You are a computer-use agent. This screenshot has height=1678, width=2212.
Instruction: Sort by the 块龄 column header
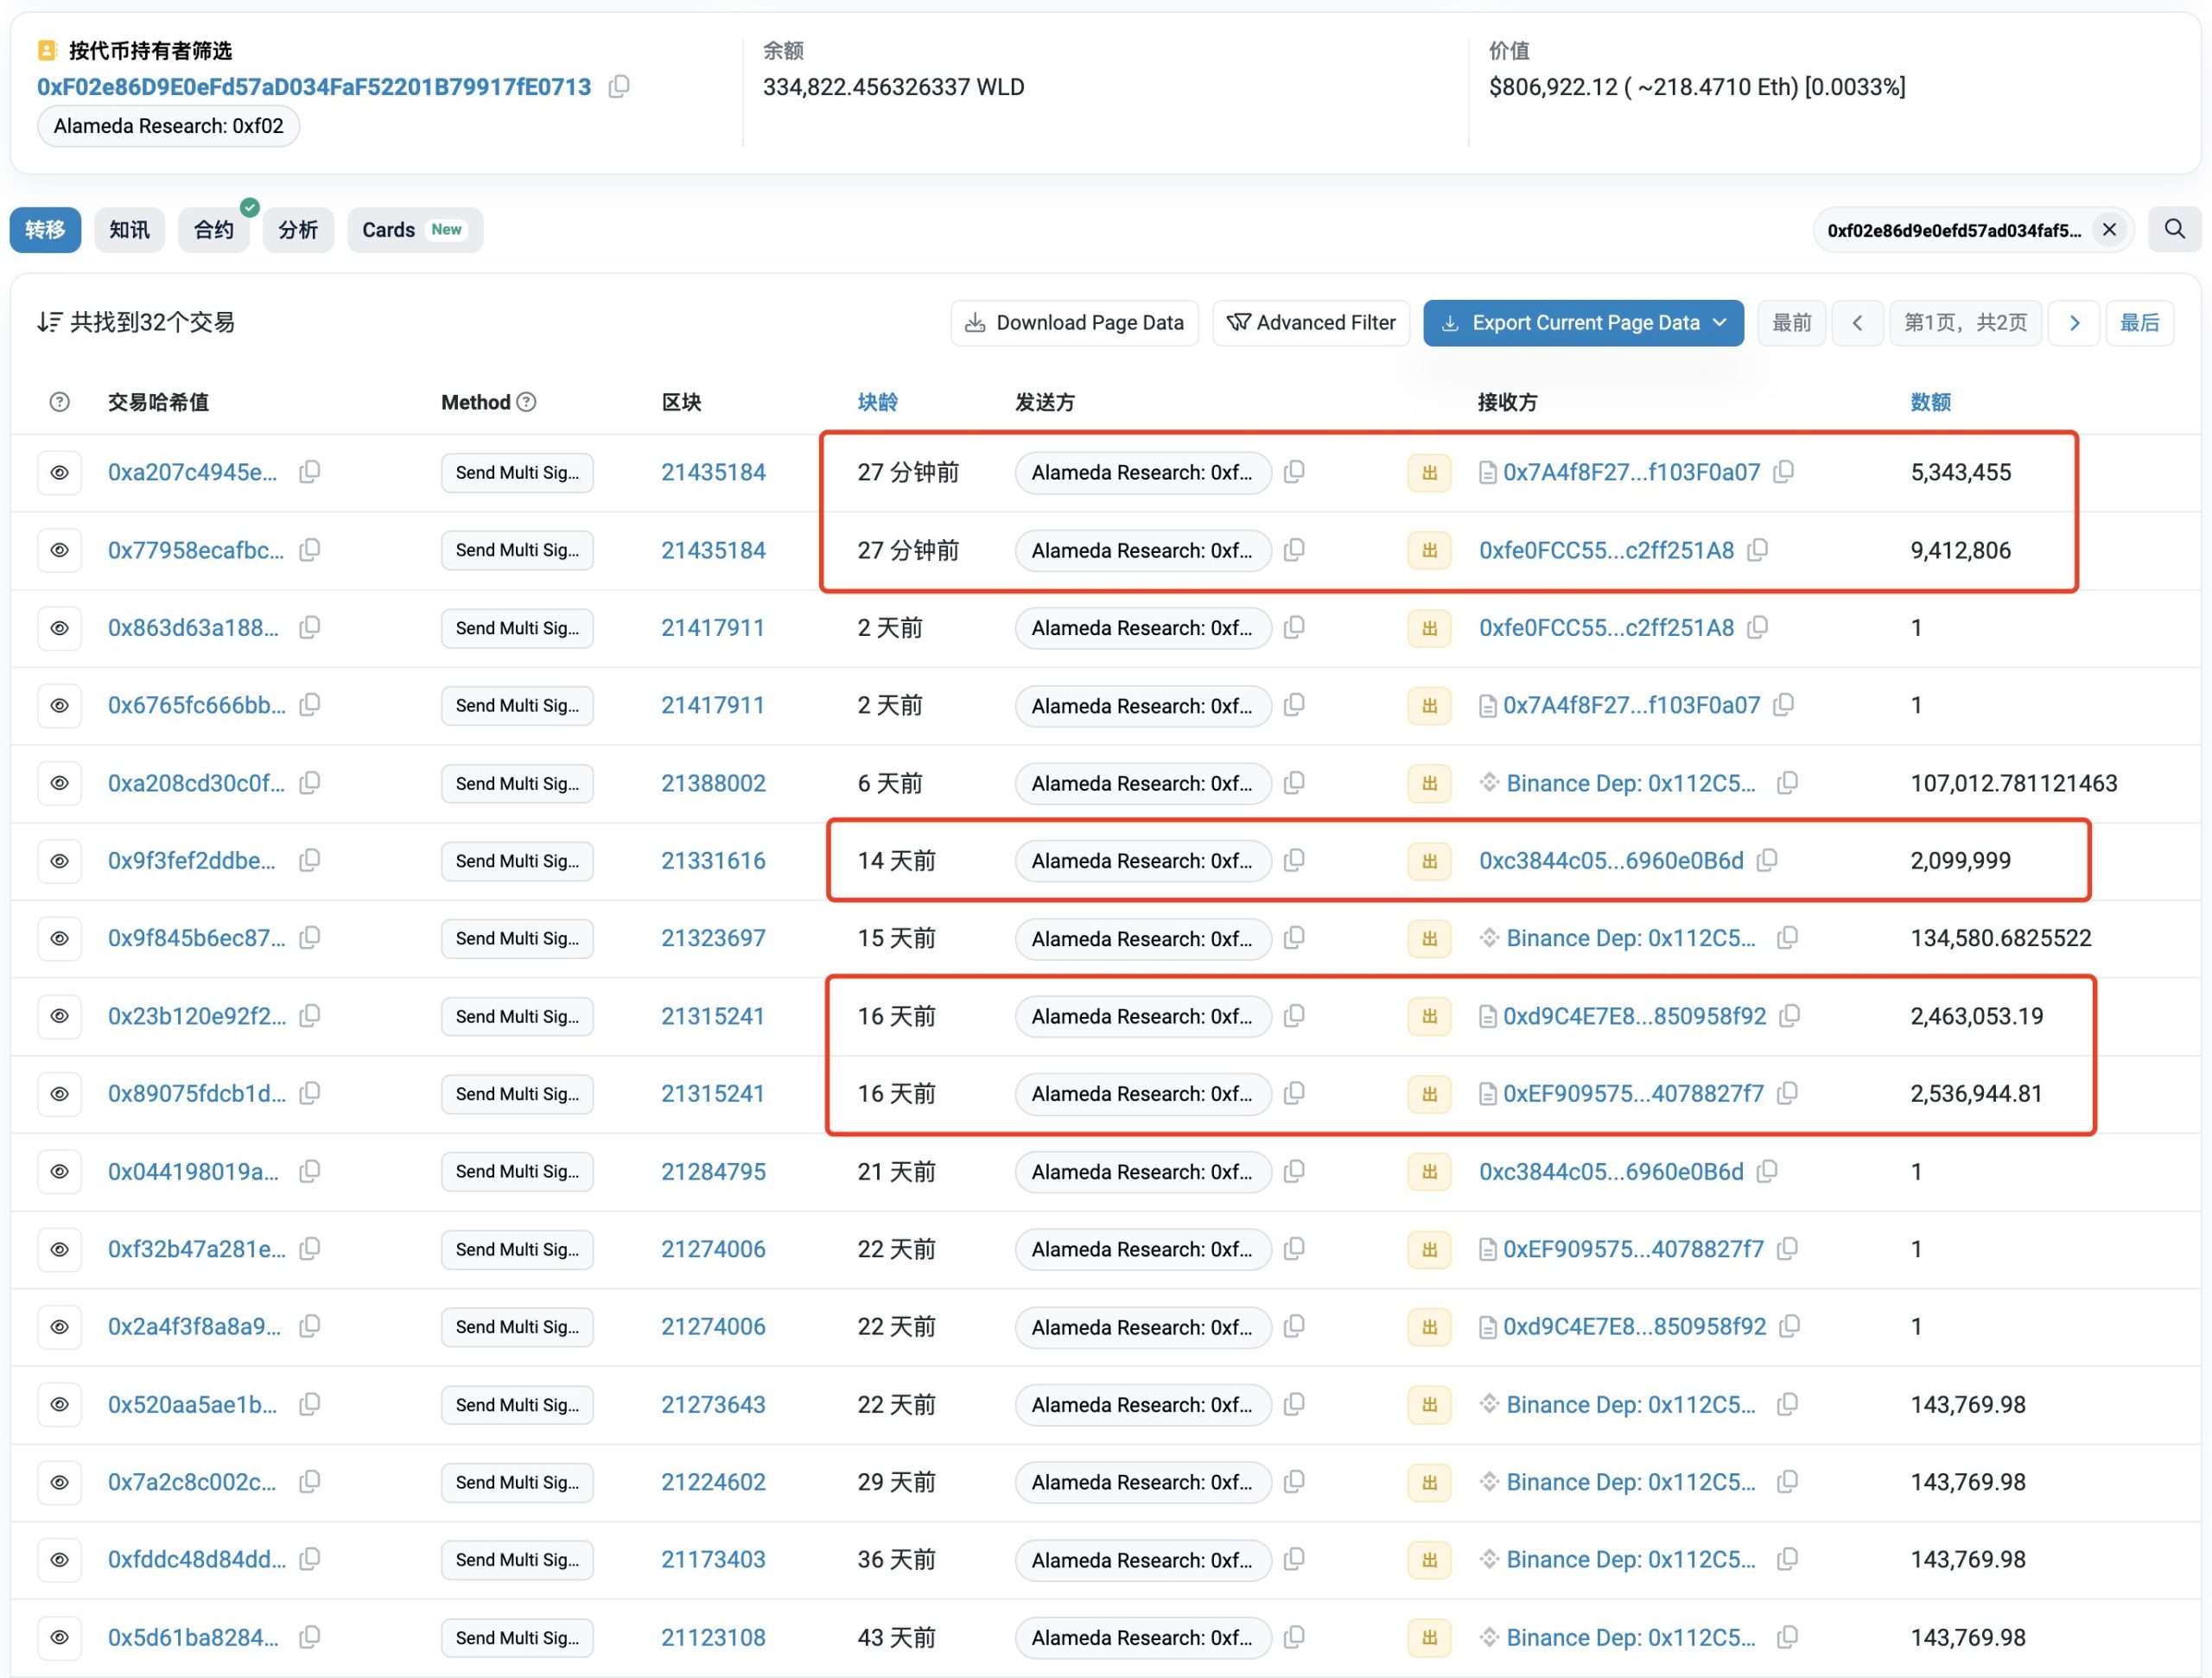click(x=877, y=402)
